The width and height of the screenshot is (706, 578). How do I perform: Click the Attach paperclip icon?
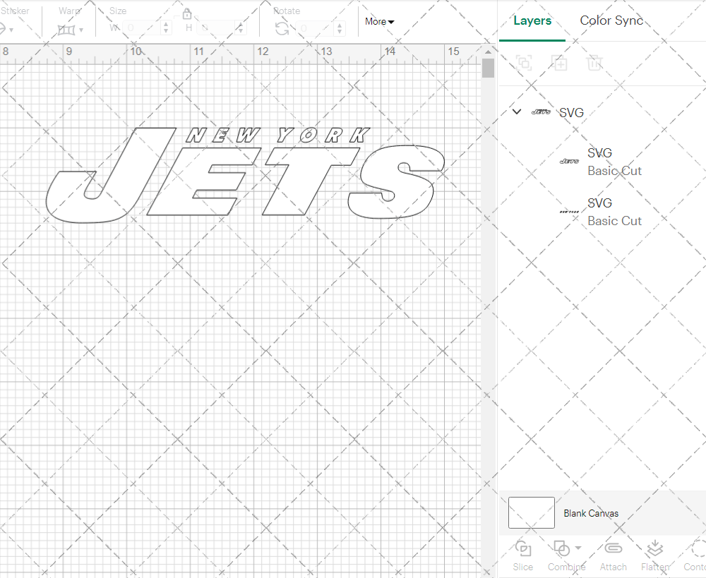[613, 549]
